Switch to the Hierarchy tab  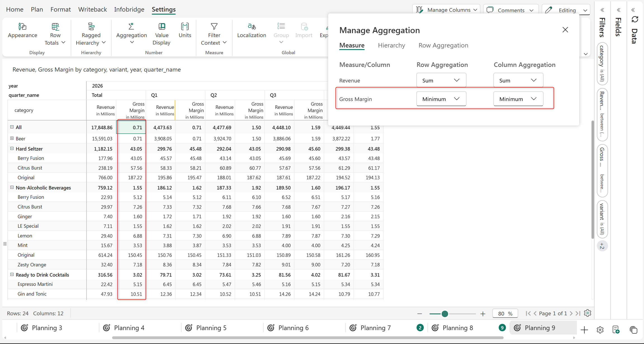coord(391,45)
